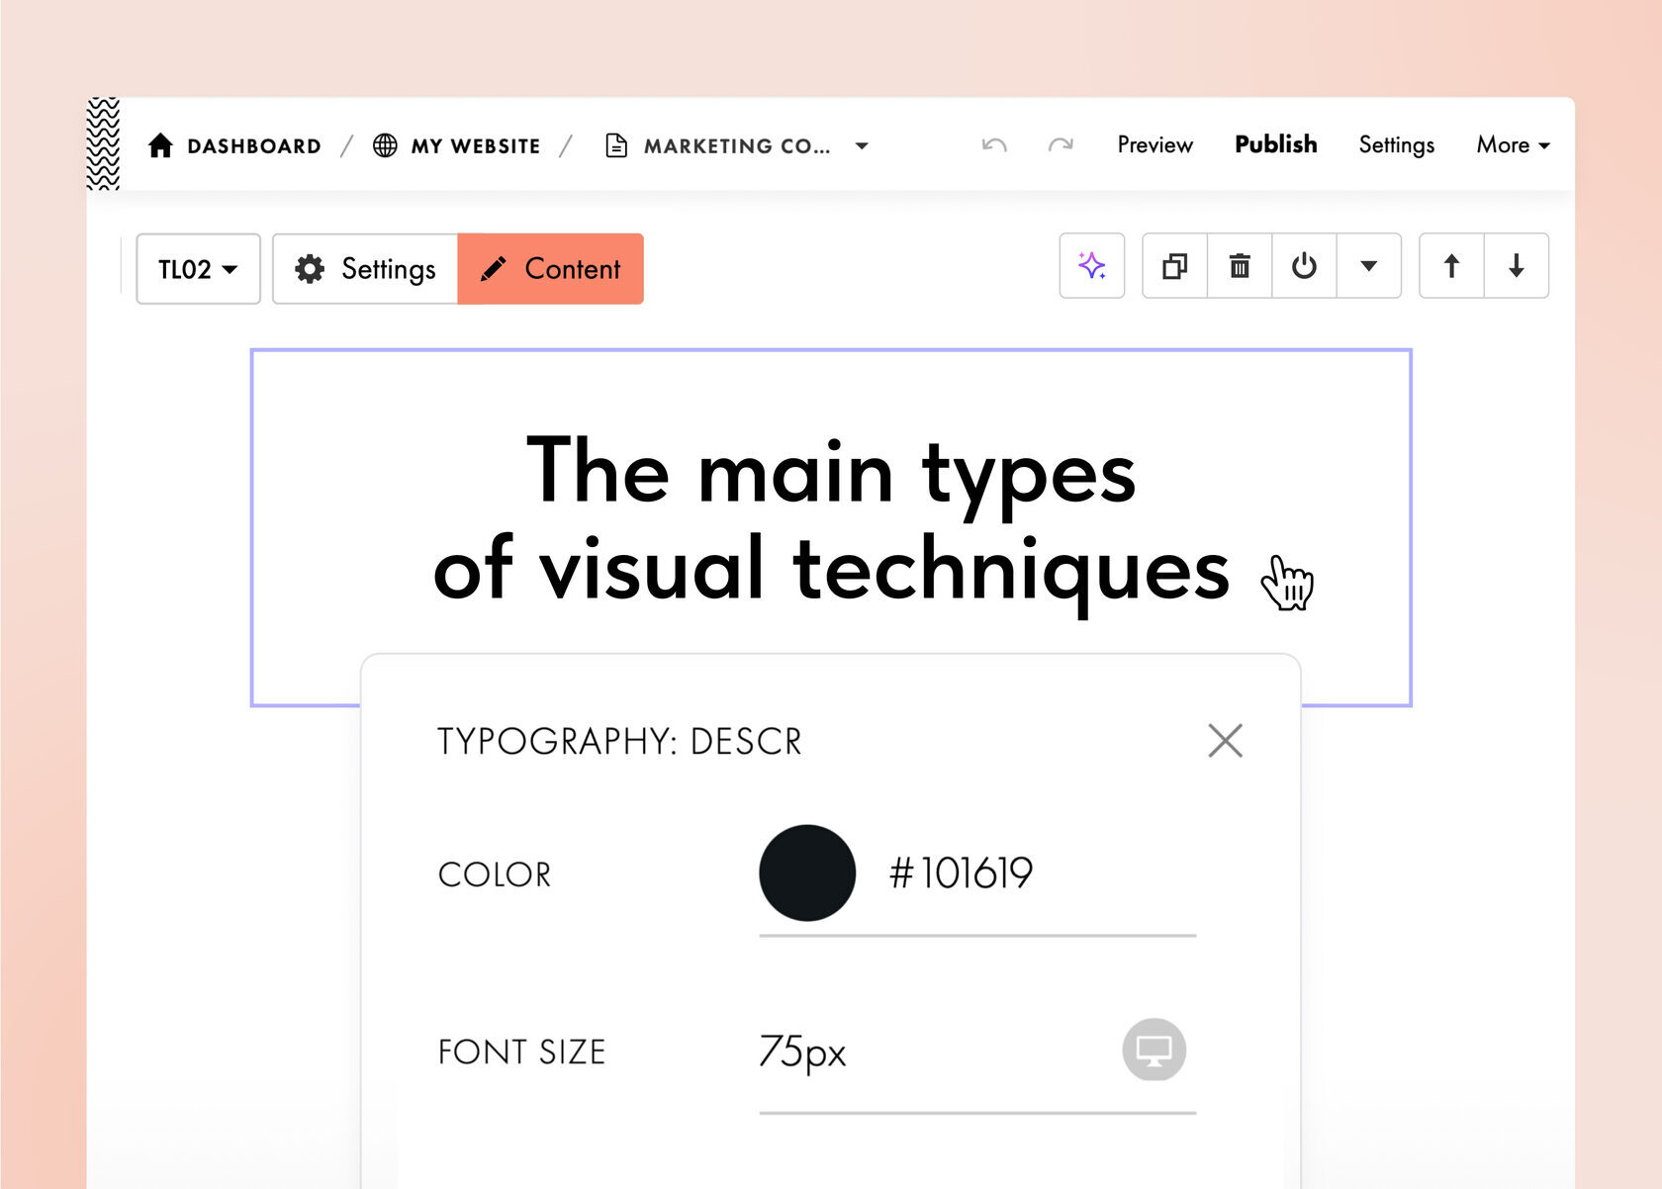1662x1189 pixels.
Task: Move the block down with the arrow
Action: click(x=1516, y=266)
